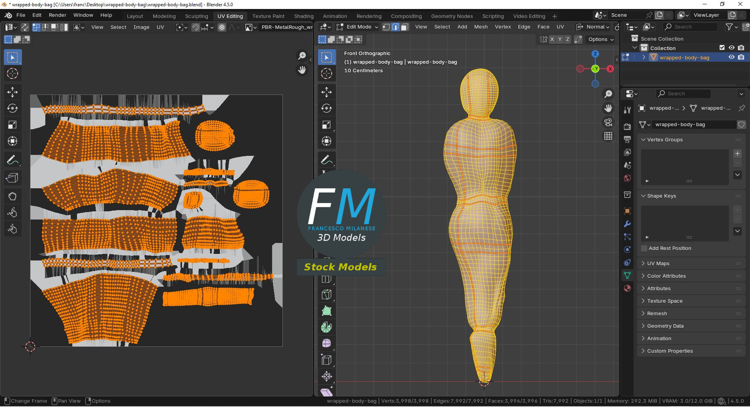Click the fake user shield button
750x407 pixels.
coord(741,125)
